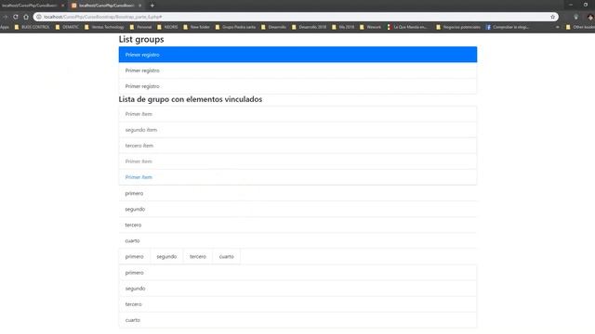The height and width of the screenshot is (334, 595).
Task: Open the Desarrollo 2018 bookmark folder
Action: 309,27
